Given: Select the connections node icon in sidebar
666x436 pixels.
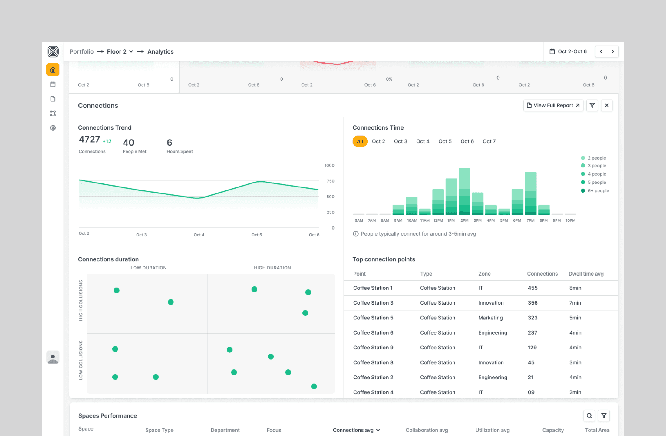Looking at the screenshot, I should 53,113.
